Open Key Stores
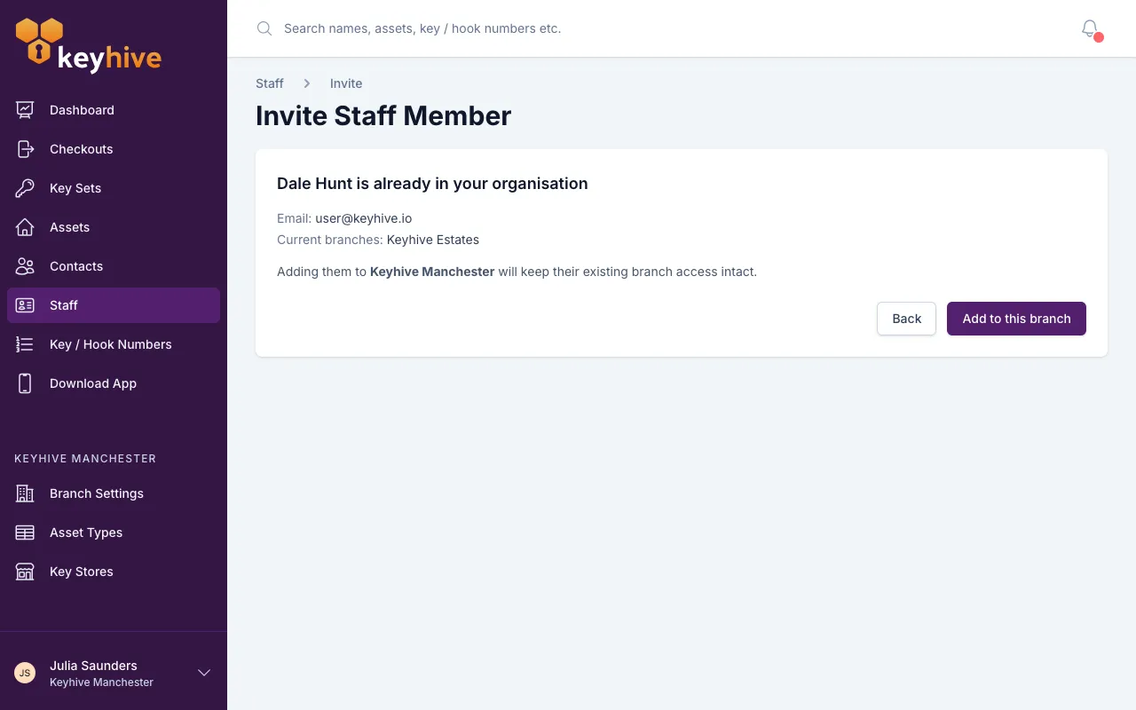The image size is (1136, 710). tap(114, 572)
